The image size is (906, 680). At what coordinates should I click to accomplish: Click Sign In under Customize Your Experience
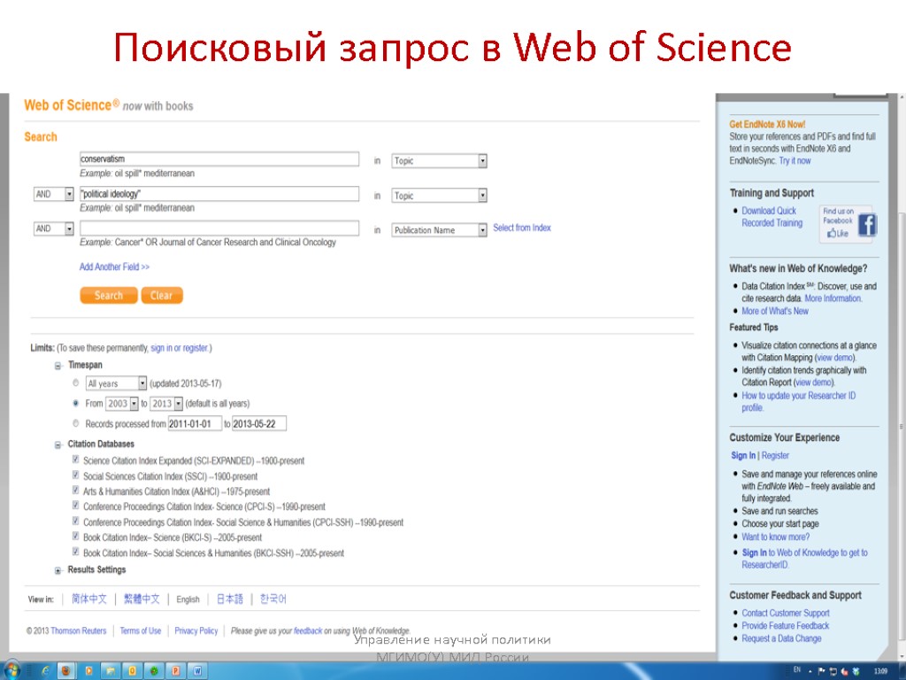(x=743, y=456)
